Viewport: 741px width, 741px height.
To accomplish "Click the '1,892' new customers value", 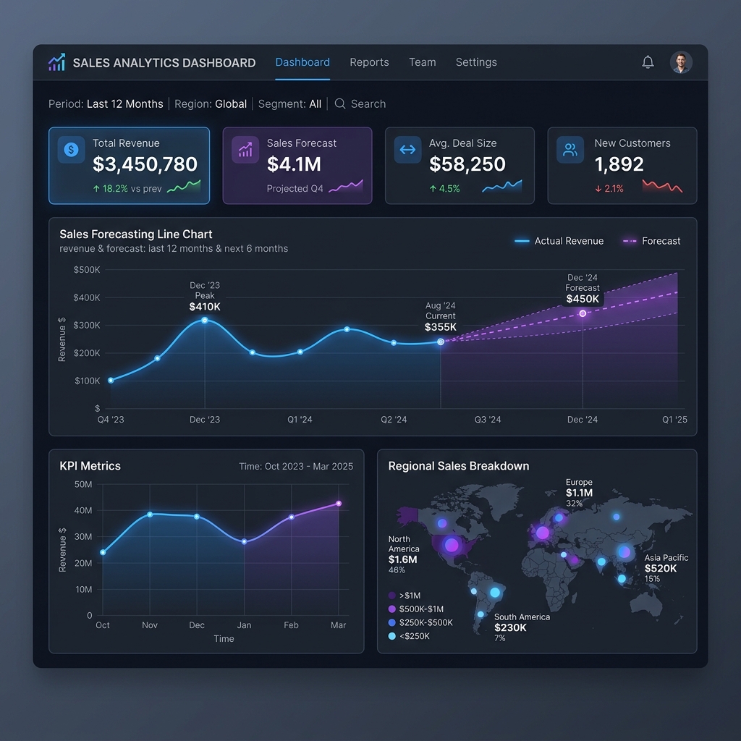I will [x=619, y=164].
